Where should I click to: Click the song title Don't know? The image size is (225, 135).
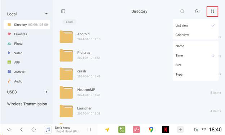[x=62, y=127]
